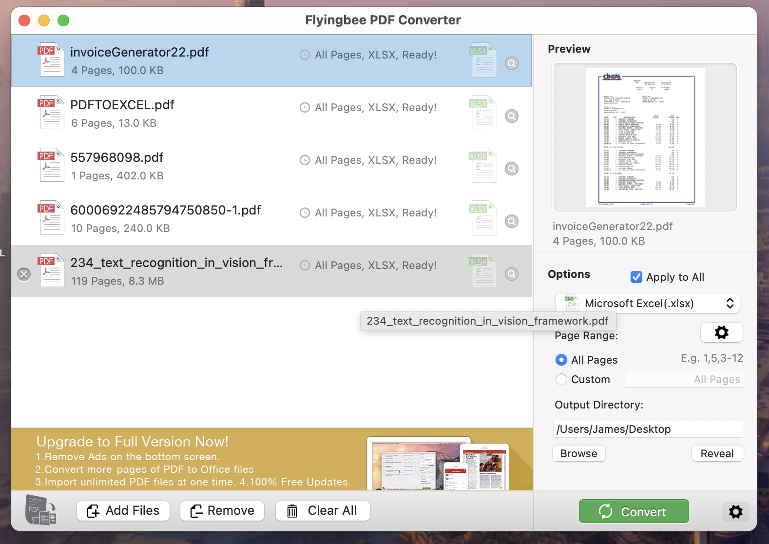This screenshot has width=769, height=544.
Task: Click the Add Files button
Action: coord(123,511)
